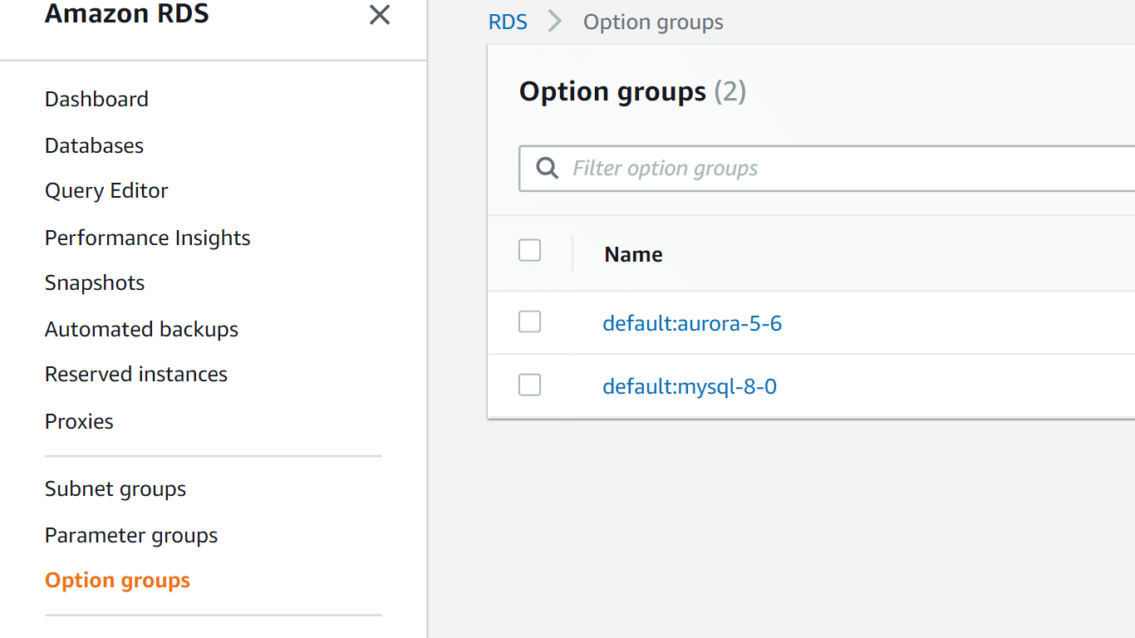Open the Parameter groups section
The height and width of the screenshot is (638, 1135).
(131, 536)
